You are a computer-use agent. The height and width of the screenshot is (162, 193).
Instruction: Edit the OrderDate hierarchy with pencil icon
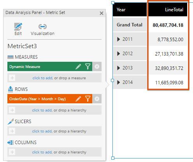(78, 99)
